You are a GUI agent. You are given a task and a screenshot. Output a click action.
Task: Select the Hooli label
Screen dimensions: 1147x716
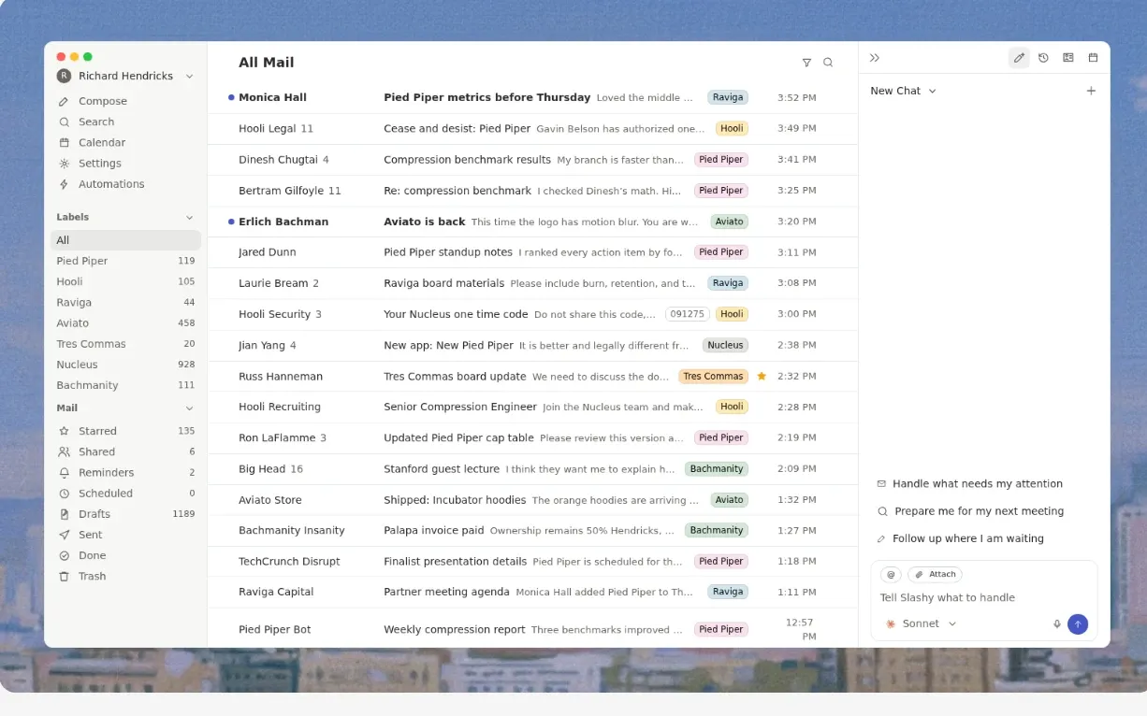coord(125,281)
